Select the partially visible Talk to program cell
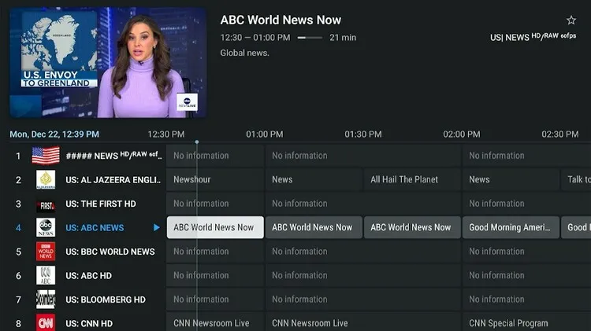The height and width of the screenshot is (331, 591). 576,179
